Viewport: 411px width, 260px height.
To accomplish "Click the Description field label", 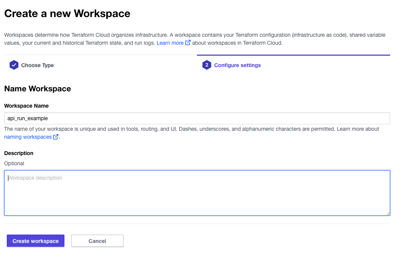I will pos(19,153).
